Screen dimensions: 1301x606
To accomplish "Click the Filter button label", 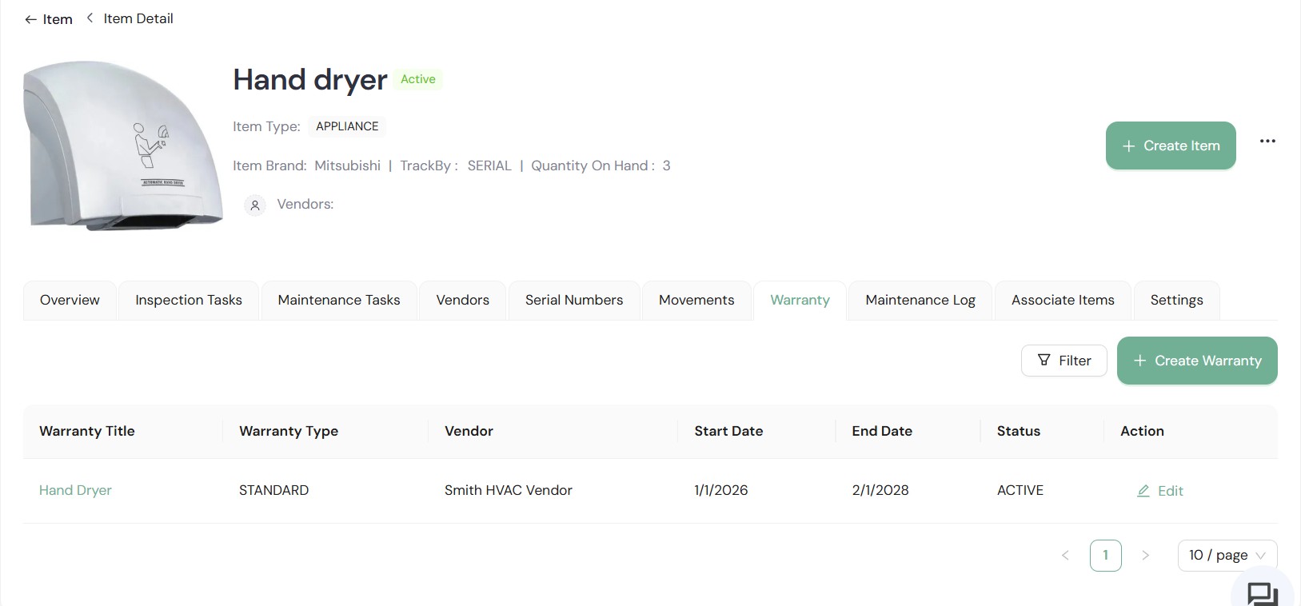I will [1075, 361].
